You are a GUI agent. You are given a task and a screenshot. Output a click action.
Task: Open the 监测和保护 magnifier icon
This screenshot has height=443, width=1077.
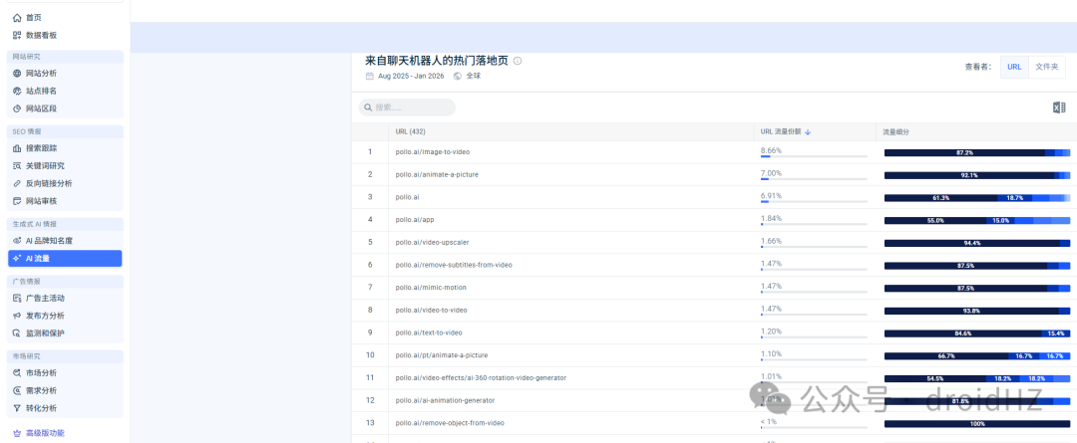pyautogui.click(x=17, y=333)
